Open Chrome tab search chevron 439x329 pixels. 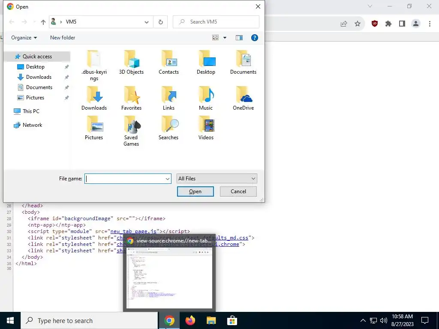coord(370,6)
